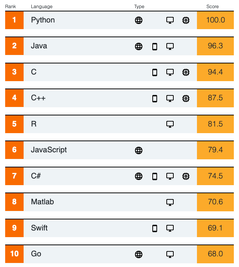Click the embedded chip icon for C++

coord(186,98)
